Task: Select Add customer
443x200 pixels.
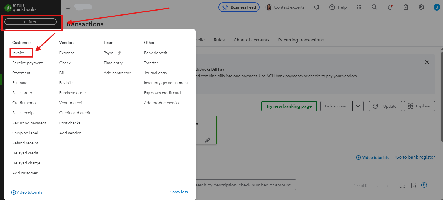Action: 25,173
